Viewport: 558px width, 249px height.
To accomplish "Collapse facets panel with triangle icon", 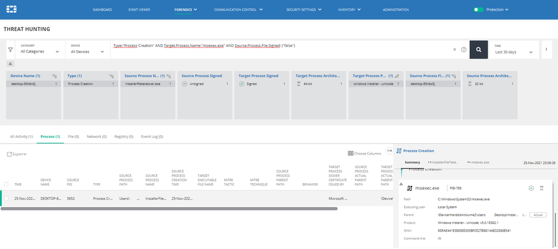I will coord(10,64).
